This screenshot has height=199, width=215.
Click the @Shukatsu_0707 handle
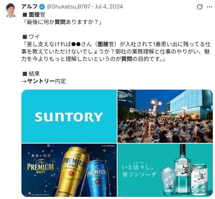(x=69, y=7)
